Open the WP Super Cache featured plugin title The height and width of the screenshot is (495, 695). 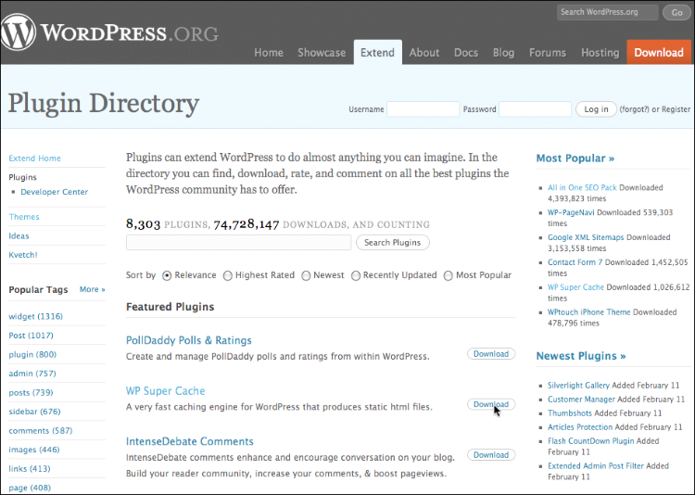pyautogui.click(x=165, y=391)
